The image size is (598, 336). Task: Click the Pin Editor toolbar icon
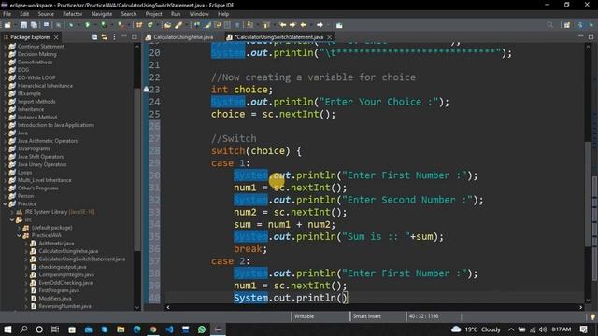[x=339, y=25]
